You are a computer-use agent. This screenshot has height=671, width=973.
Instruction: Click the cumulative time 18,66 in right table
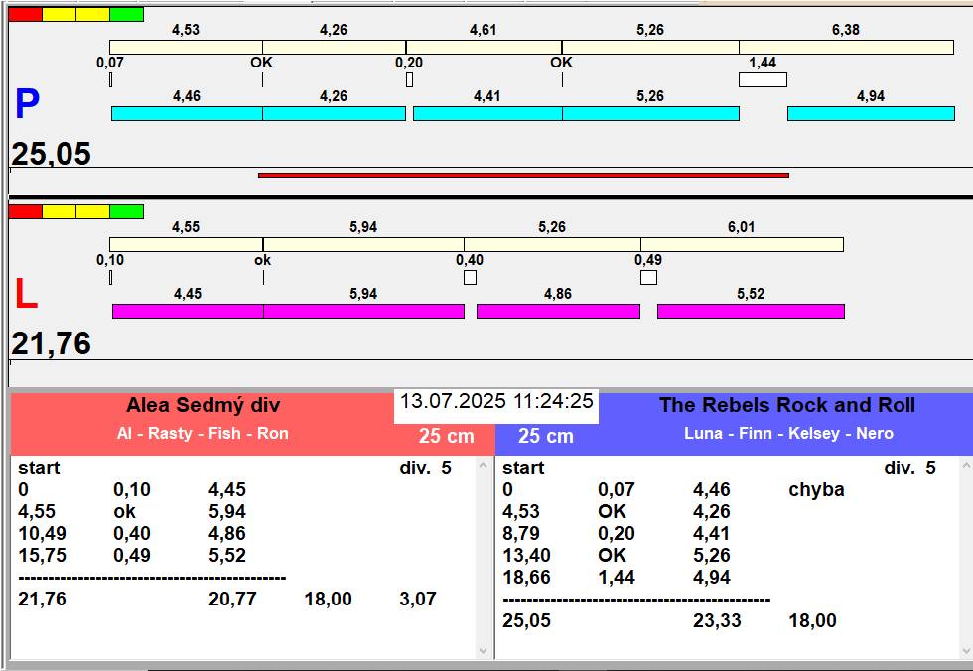(x=527, y=578)
